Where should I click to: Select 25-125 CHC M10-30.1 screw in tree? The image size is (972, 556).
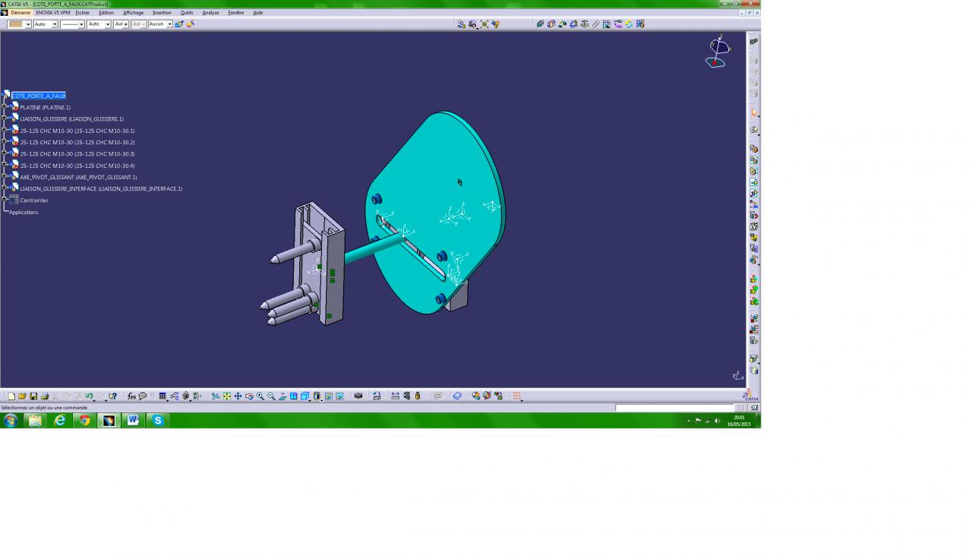tap(77, 131)
